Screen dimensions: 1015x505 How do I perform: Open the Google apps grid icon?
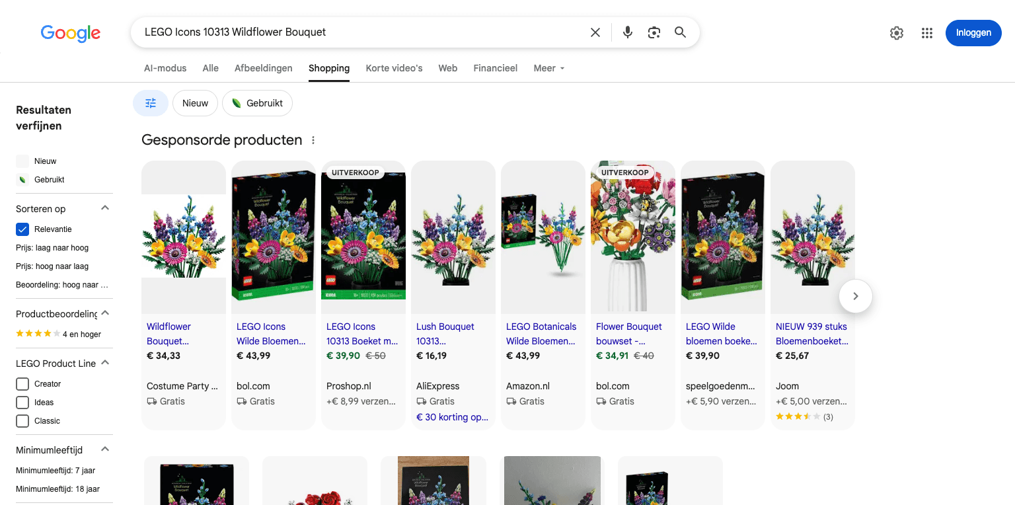(927, 33)
